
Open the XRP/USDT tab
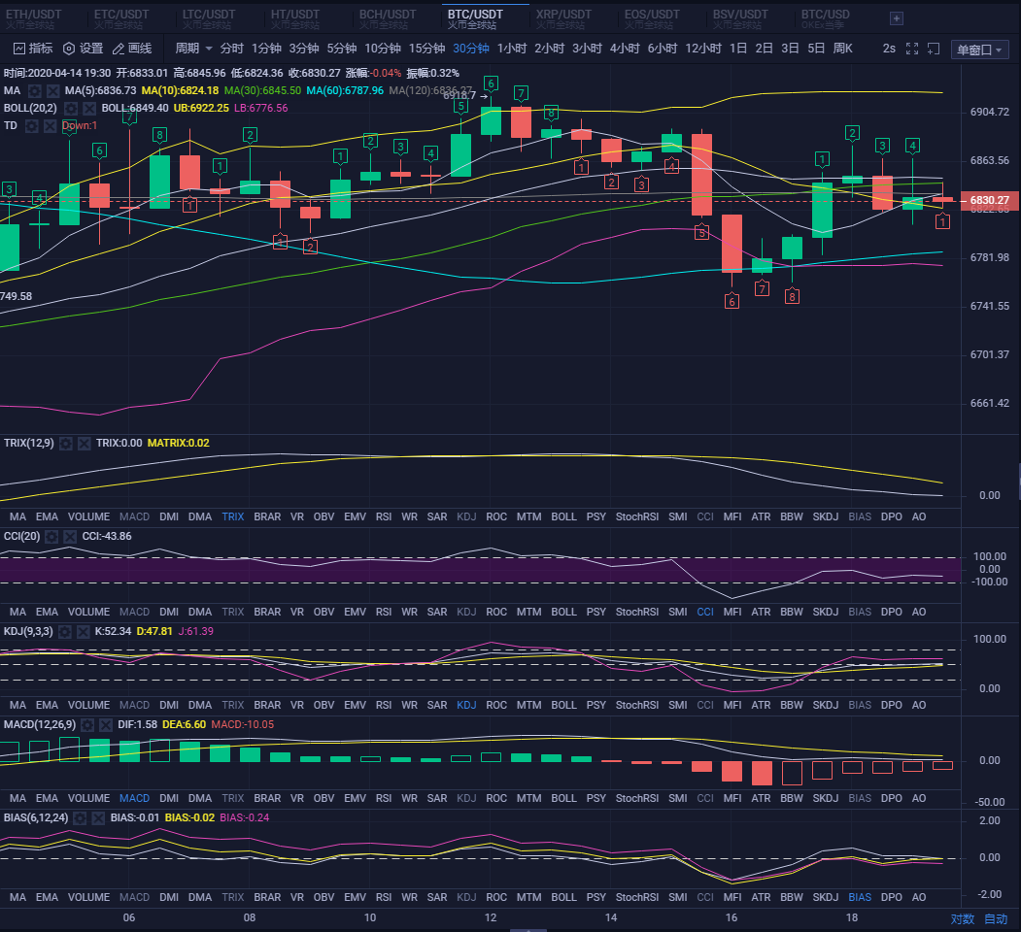point(563,18)
